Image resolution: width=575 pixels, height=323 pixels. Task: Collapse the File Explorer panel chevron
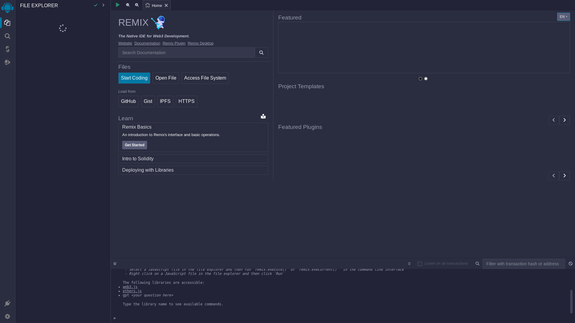[103, 5]
